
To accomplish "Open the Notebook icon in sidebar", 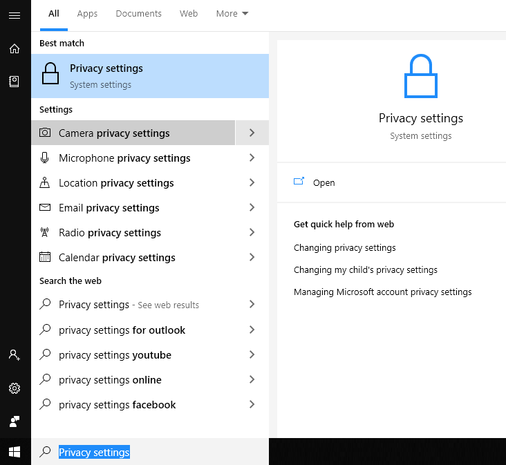I will click(14, 82).
